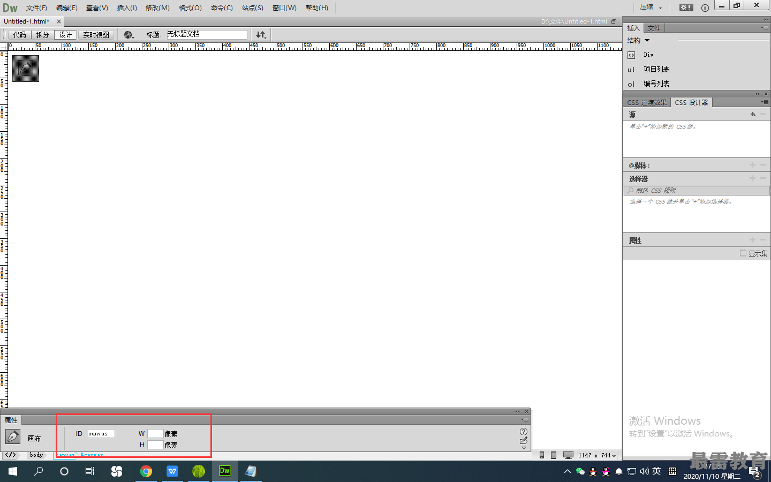Open Windows search from taskbar
The width and height of the screenshot is (771, 482).
tap(39, 471)
